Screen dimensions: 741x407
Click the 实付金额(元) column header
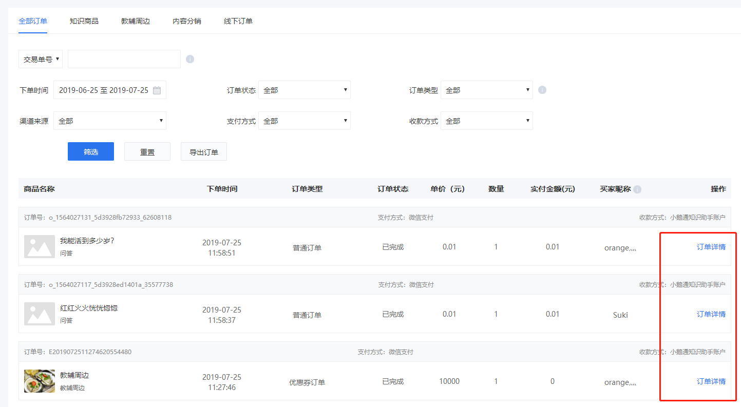[x=553, y=189]
